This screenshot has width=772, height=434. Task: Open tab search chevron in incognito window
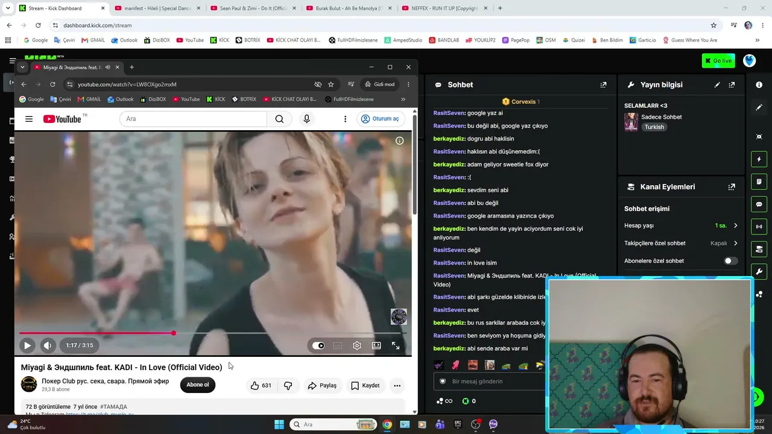22,67
